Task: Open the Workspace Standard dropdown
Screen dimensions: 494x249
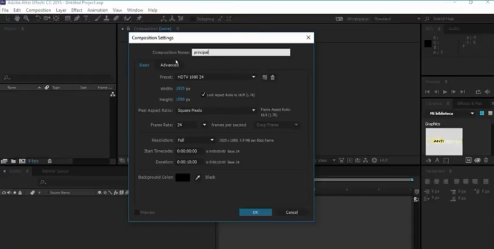Action: click(x=397, y=19)
